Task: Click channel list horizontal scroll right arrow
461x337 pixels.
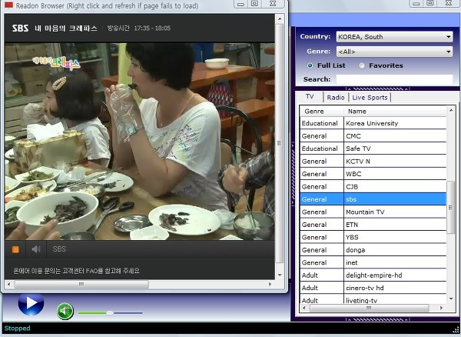Action: (x=441, y=309)
